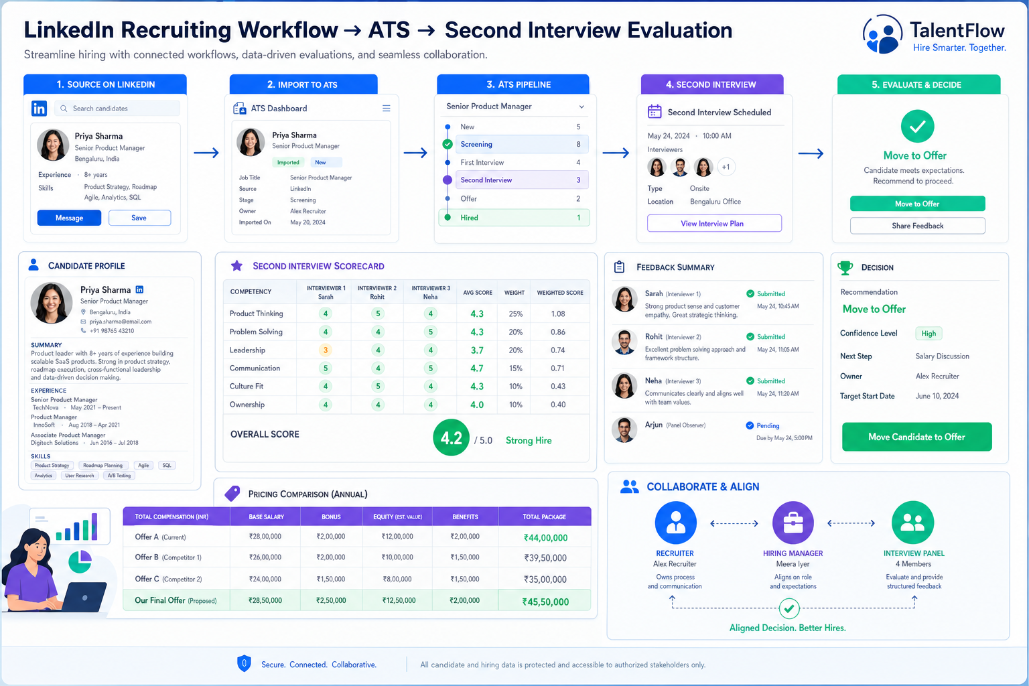Screen dimensions: 1029x686
Task: Click the LinkedIn logo icon in source panel
Action: pos(40,109)
